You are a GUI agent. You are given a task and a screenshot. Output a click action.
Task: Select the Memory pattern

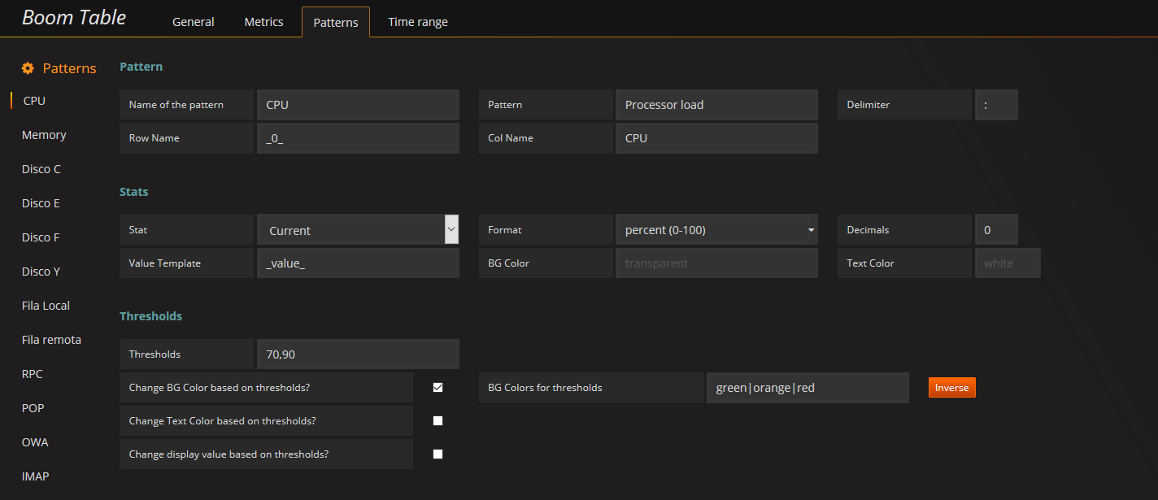pyautogui.click(x=44, y=135)
